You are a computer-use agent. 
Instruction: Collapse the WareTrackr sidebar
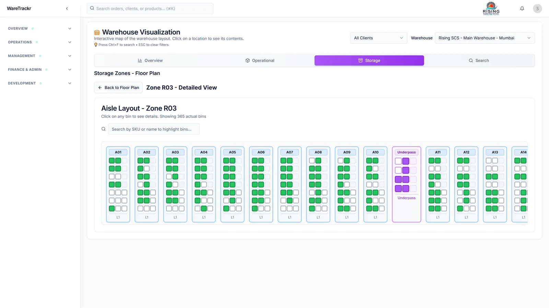click(x=67, y=9)
